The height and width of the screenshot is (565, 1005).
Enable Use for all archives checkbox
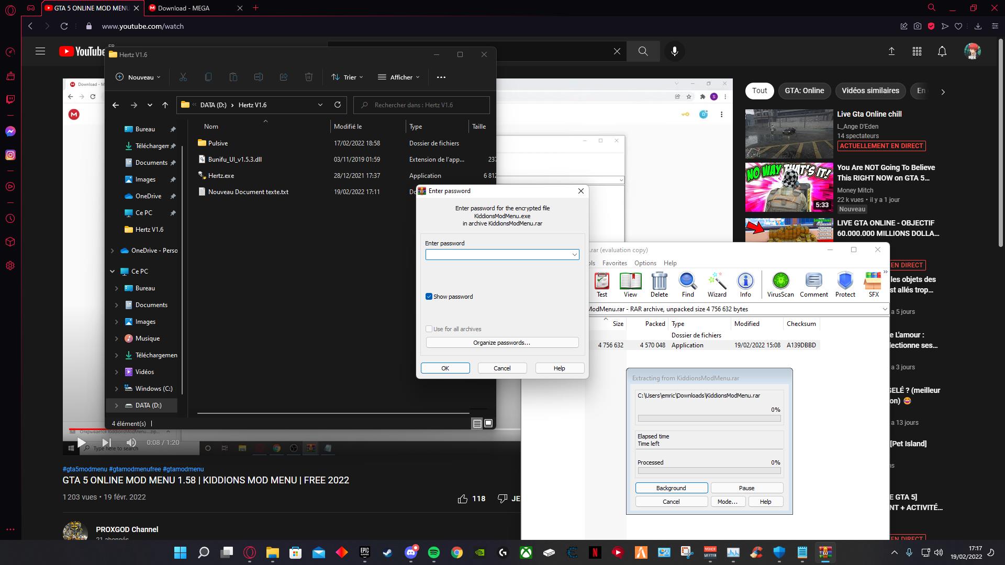coord(429,329)
